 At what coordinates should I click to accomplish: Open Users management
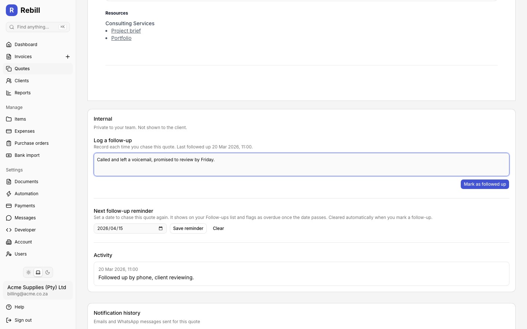[x=38, y=254]
